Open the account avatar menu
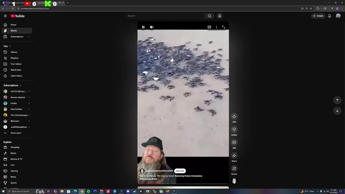Screen dimensions: 345x194 pos(338,16)
